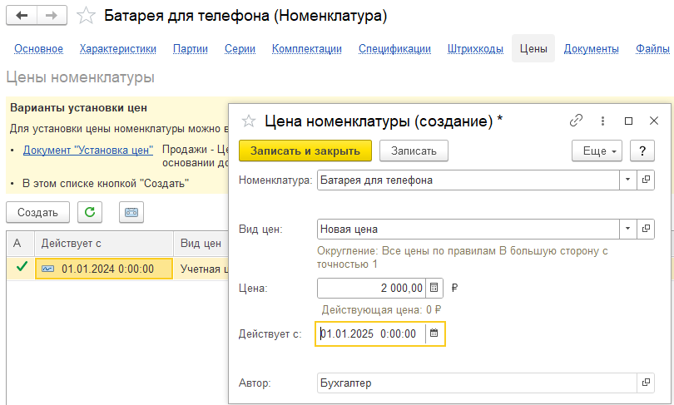Expand the Номенклатура dropdown list
This screenshot has width=674, height=405.
(627, 180)
